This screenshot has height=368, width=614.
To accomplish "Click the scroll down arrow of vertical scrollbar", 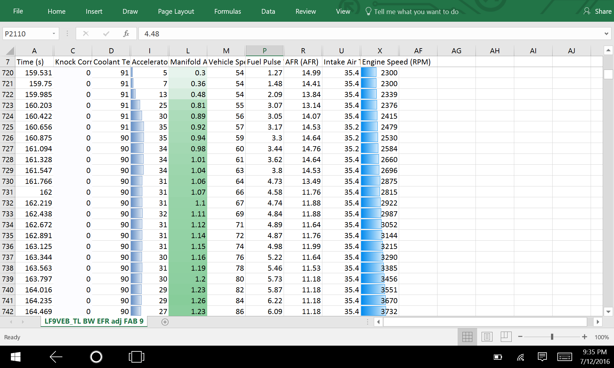I will click(x=608, y=312).
